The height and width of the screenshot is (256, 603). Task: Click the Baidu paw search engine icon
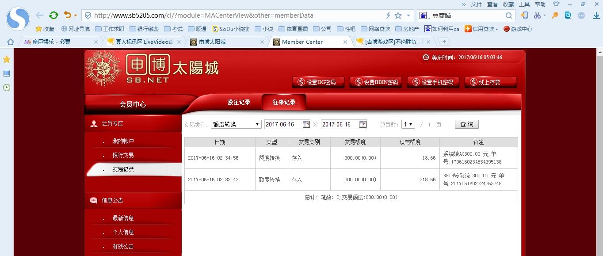click(424, 15)
